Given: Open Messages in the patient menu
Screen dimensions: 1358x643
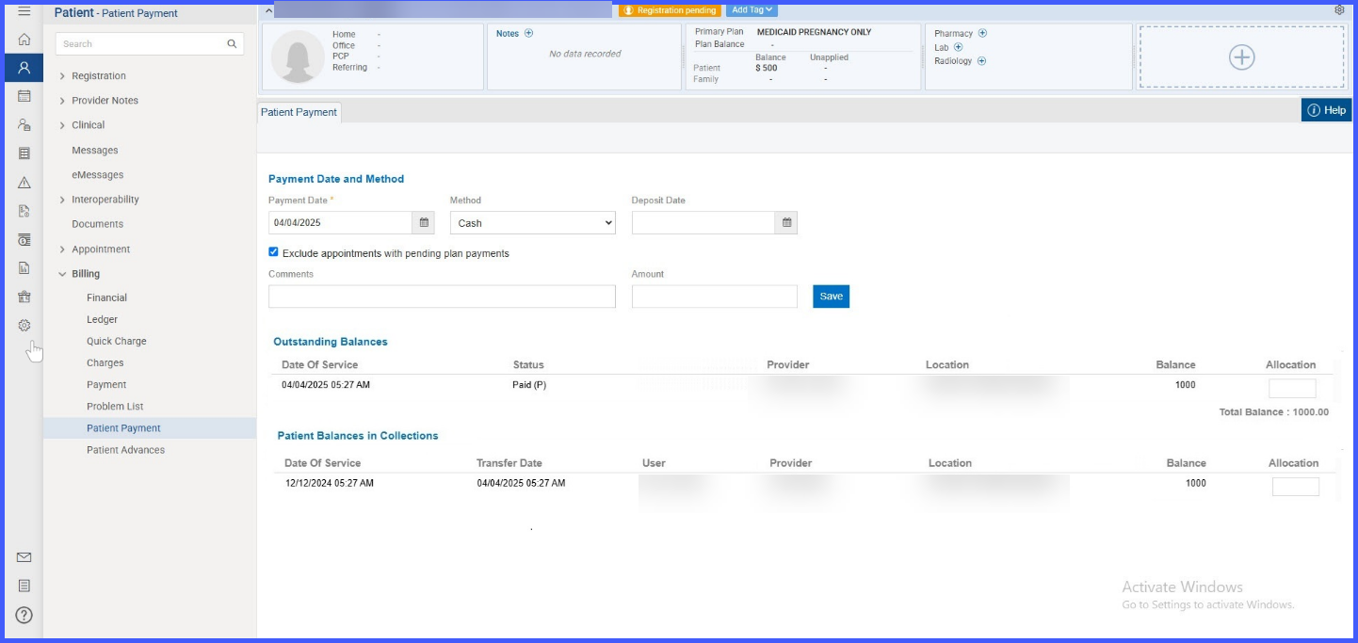Looking at the screenshot, I should [x=95, y=151].
